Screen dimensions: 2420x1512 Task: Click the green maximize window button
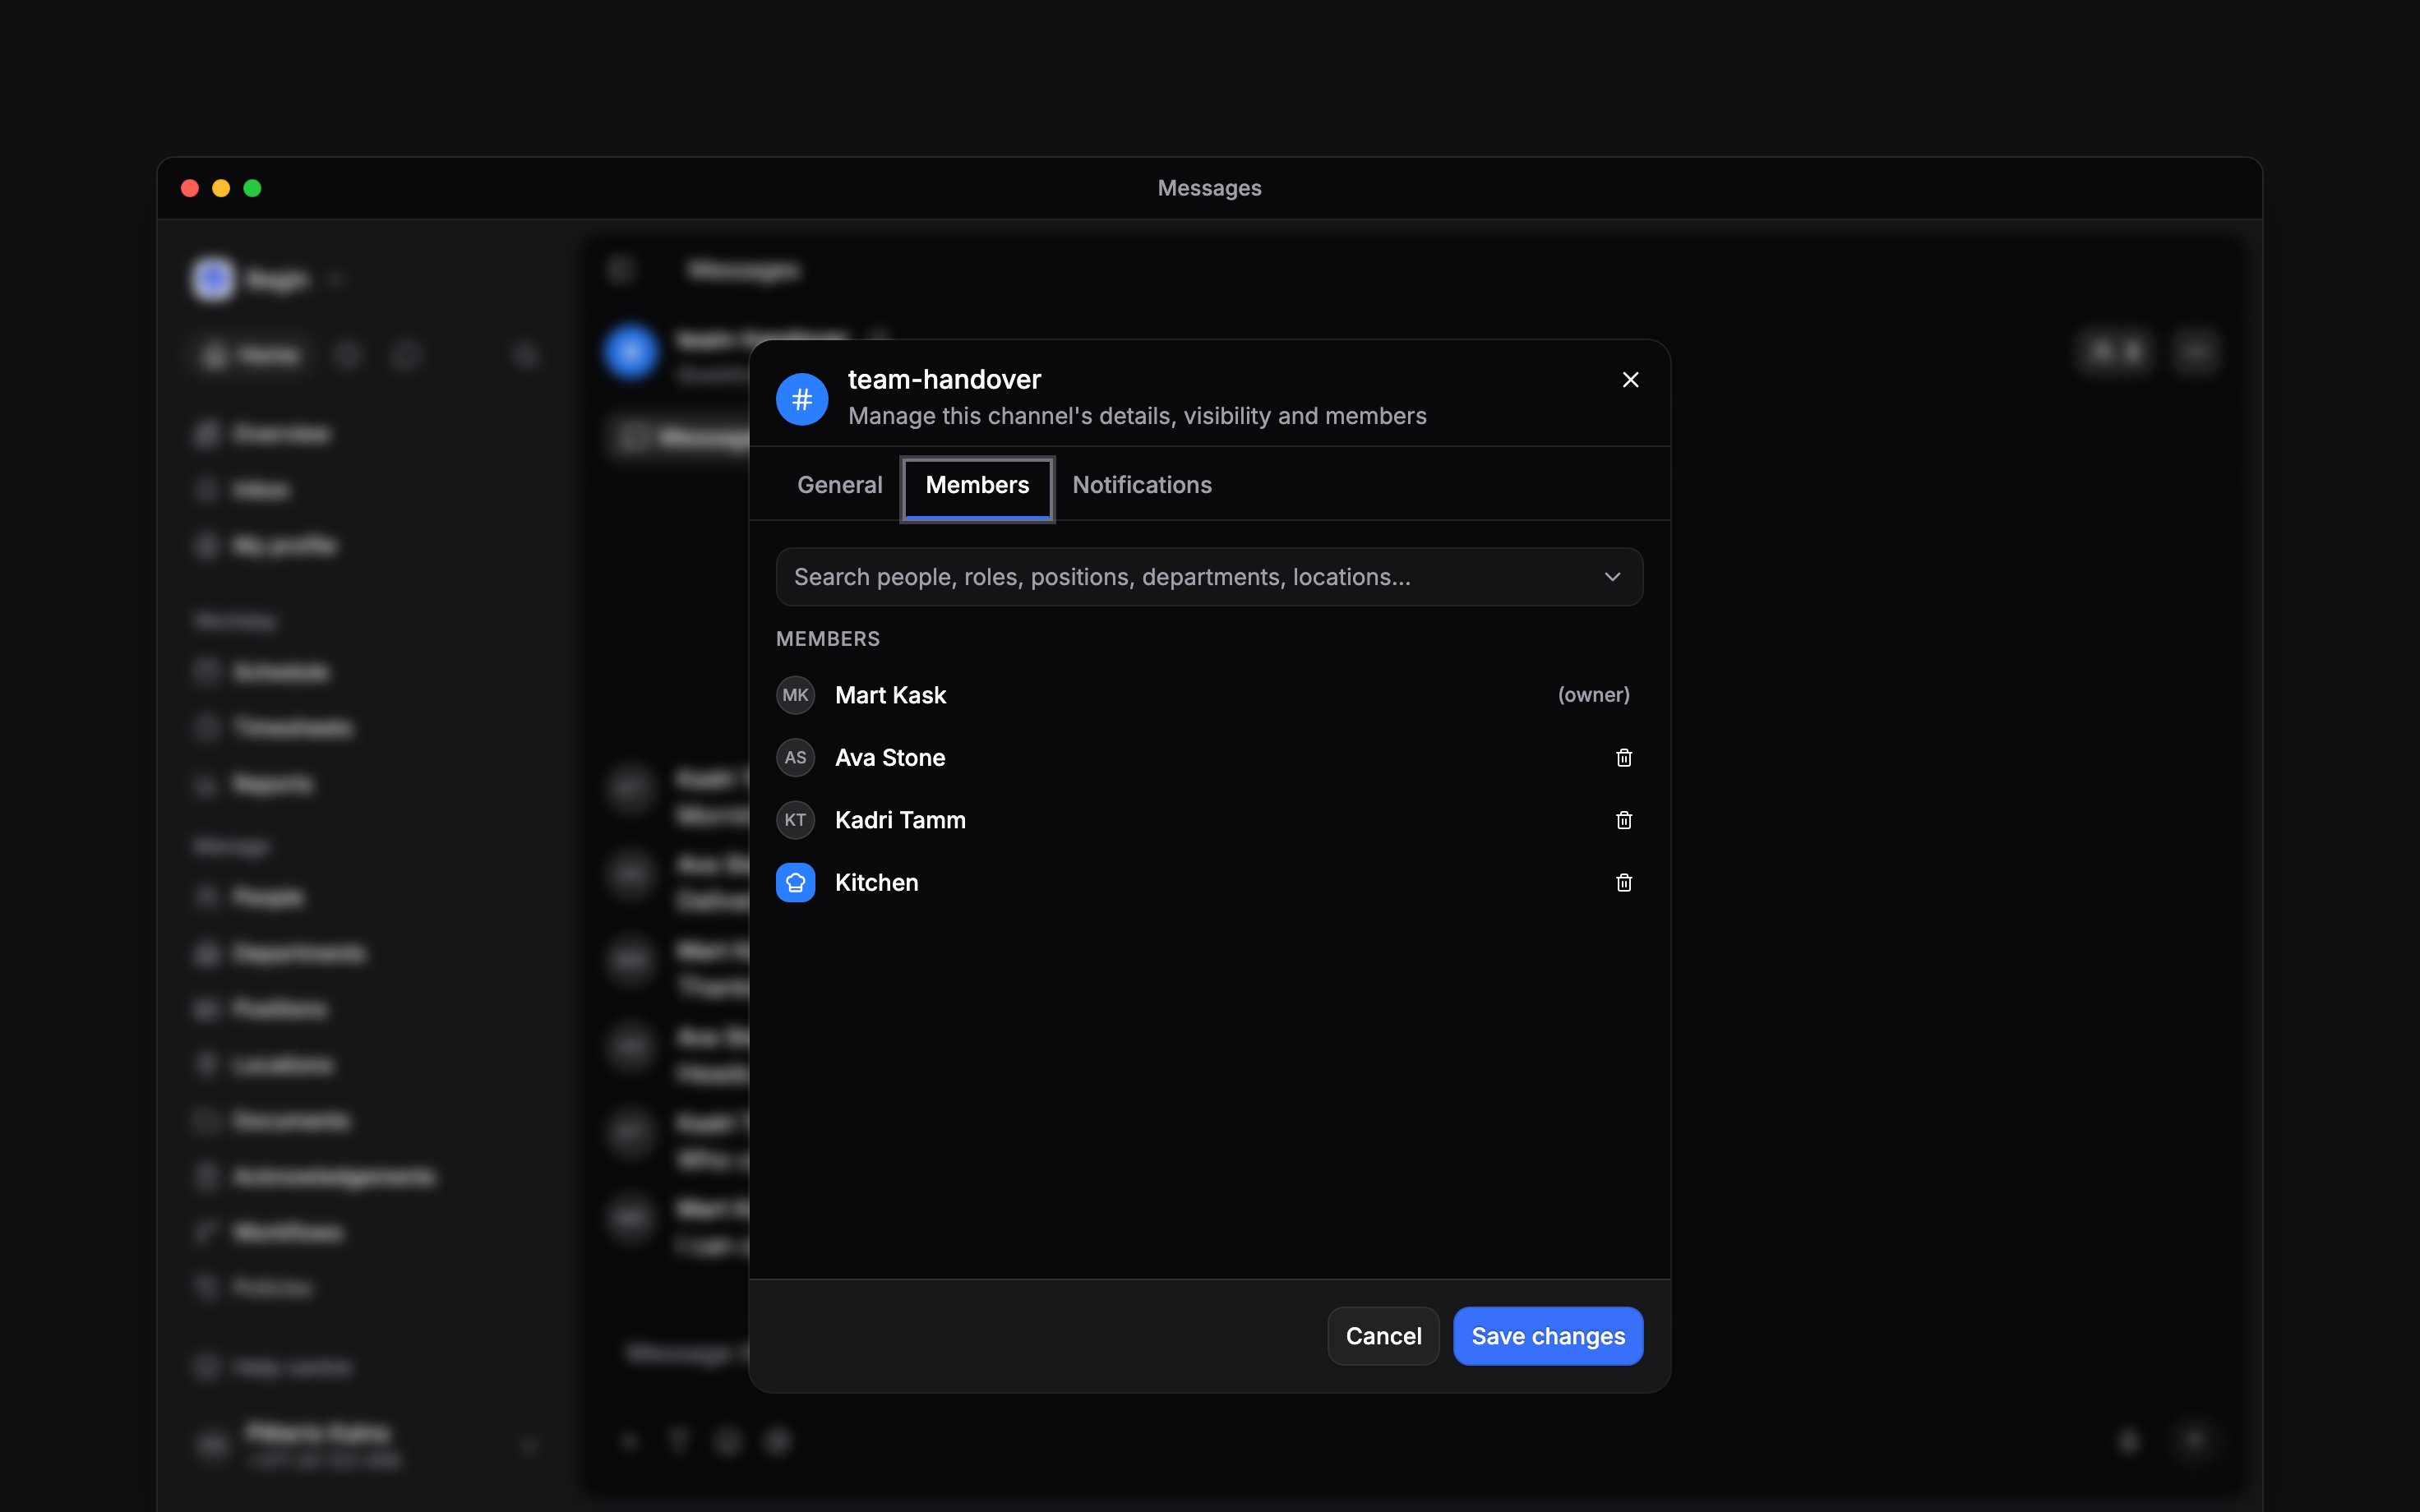(252, 188)
